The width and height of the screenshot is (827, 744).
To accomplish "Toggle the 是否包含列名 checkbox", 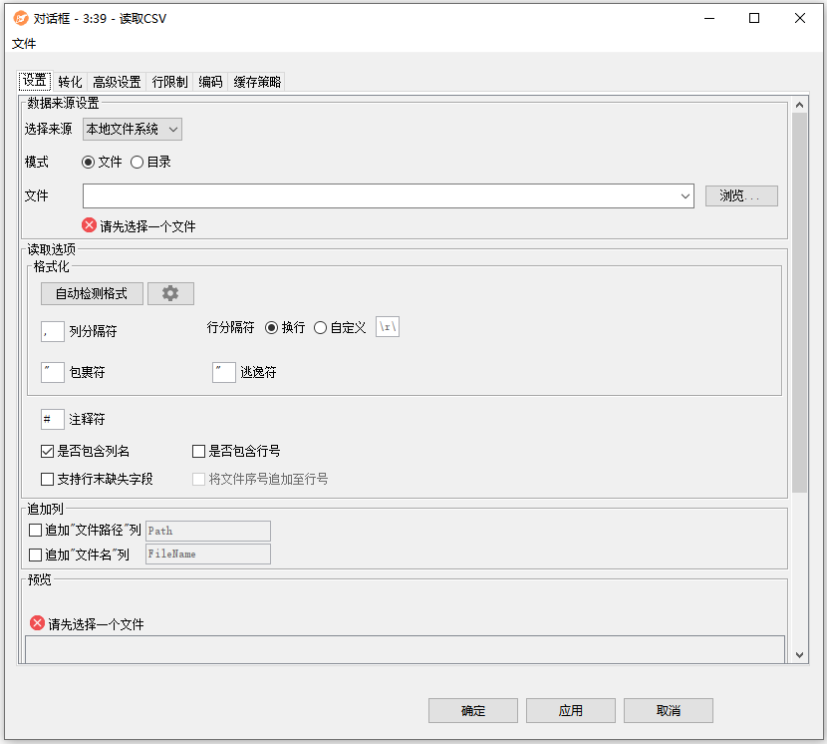I will coord(48,451).
